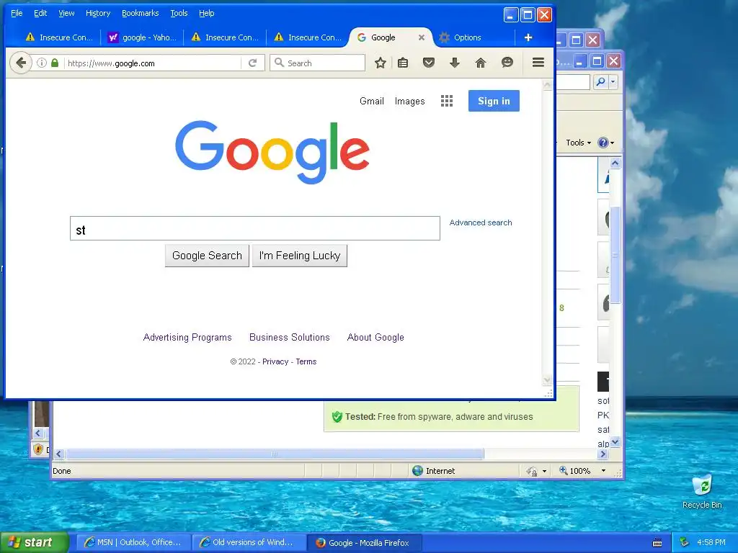Image resolution: width=738 pixels, height=553 pixels.
Task: Click the Firefox back arrow button
Action: (x=21, y=63)
